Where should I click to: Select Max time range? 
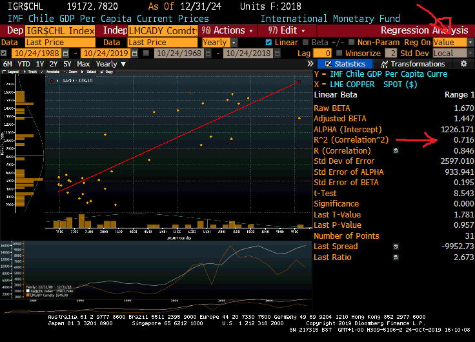(83, 65)
